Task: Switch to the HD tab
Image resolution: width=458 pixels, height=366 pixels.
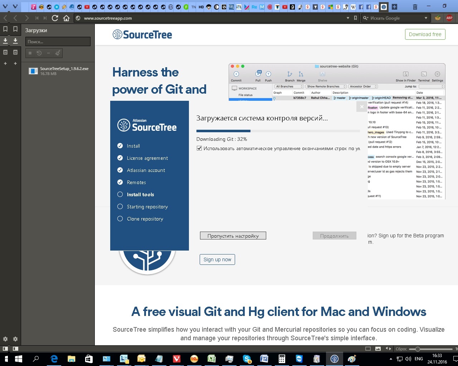Action: [x=201, y=7]
